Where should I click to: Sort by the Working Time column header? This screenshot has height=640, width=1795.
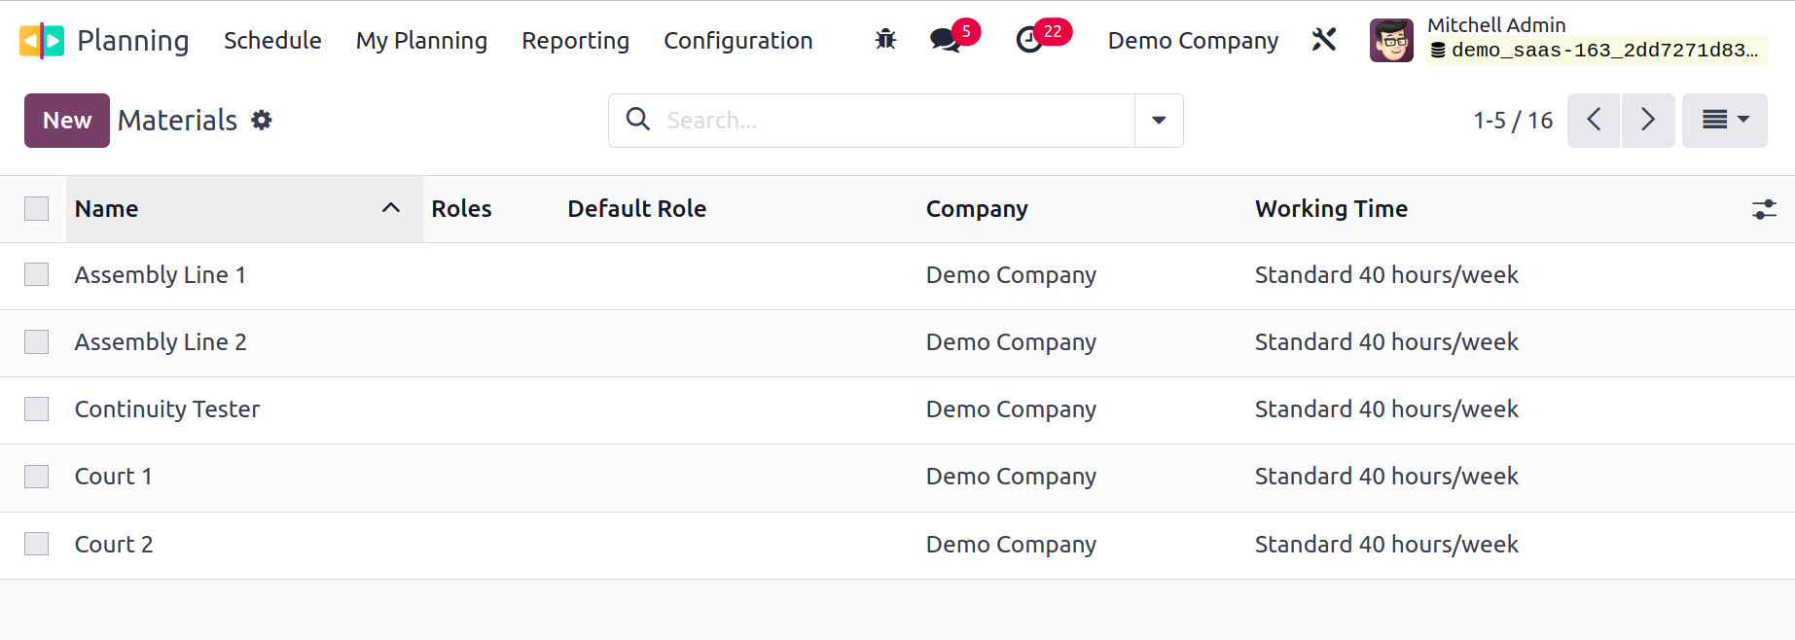click(1331, 209)
